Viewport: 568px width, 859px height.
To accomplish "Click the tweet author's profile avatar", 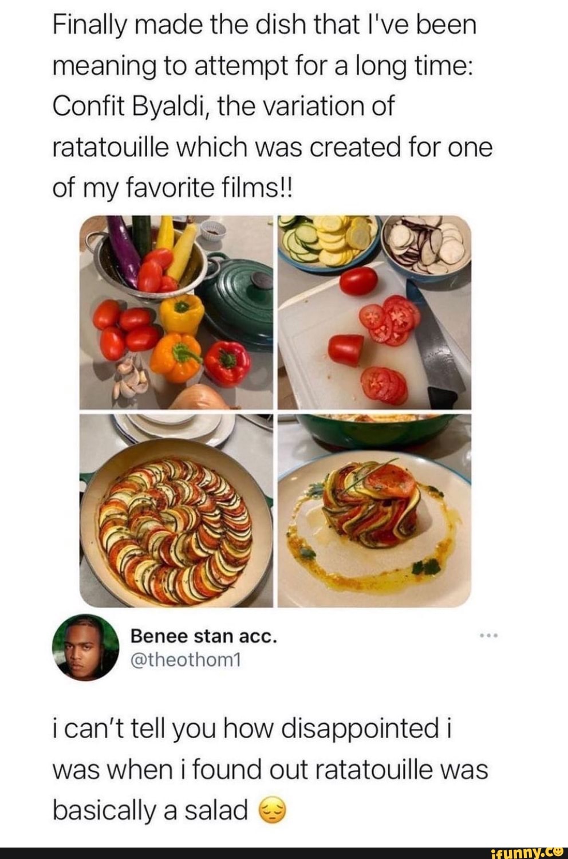I will pos(85,648).
